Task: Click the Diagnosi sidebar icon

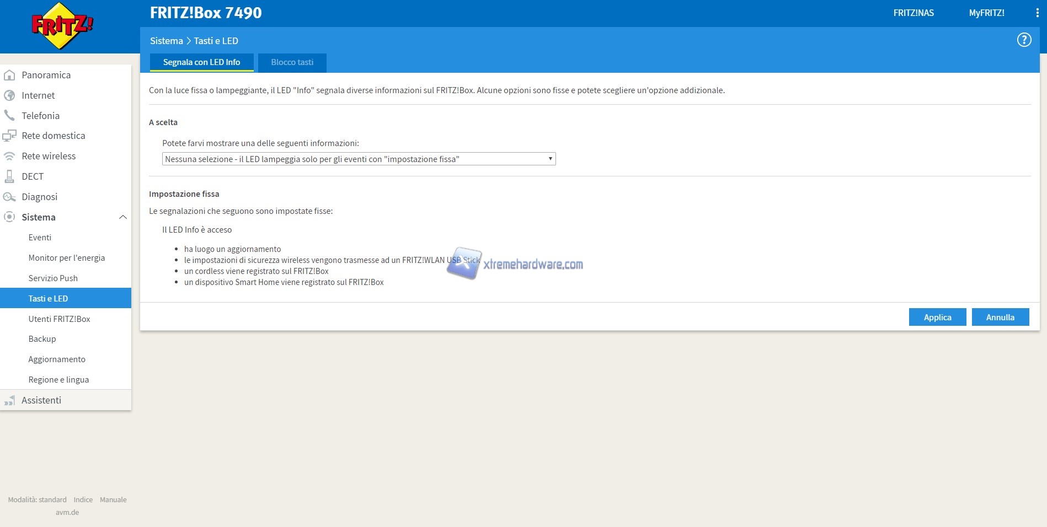Action: [x=9, y=197]
